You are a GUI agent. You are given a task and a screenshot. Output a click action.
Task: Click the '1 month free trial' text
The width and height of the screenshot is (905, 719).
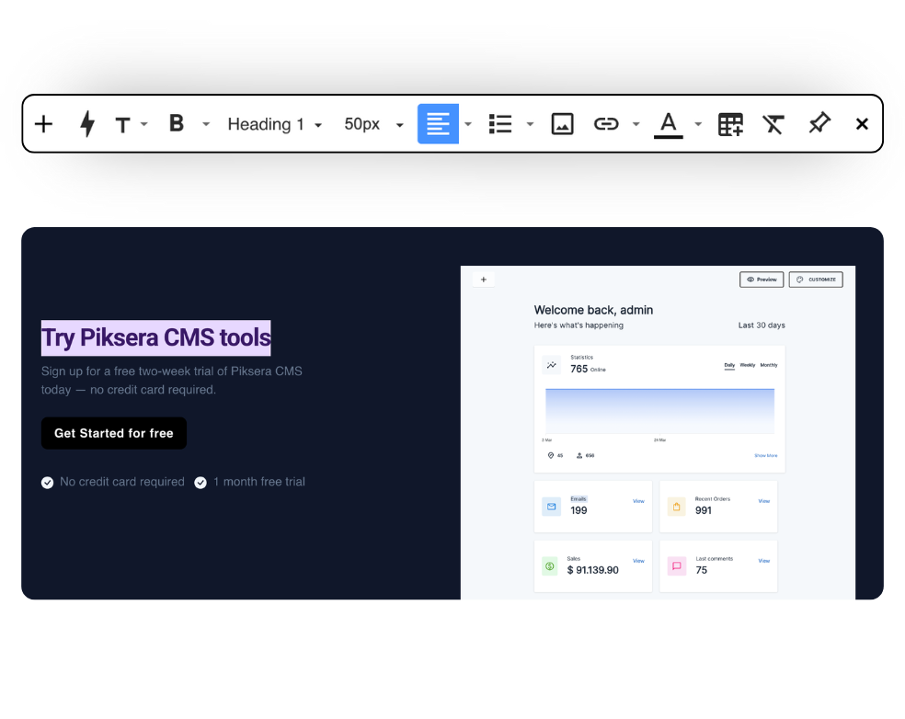(259, 482)
